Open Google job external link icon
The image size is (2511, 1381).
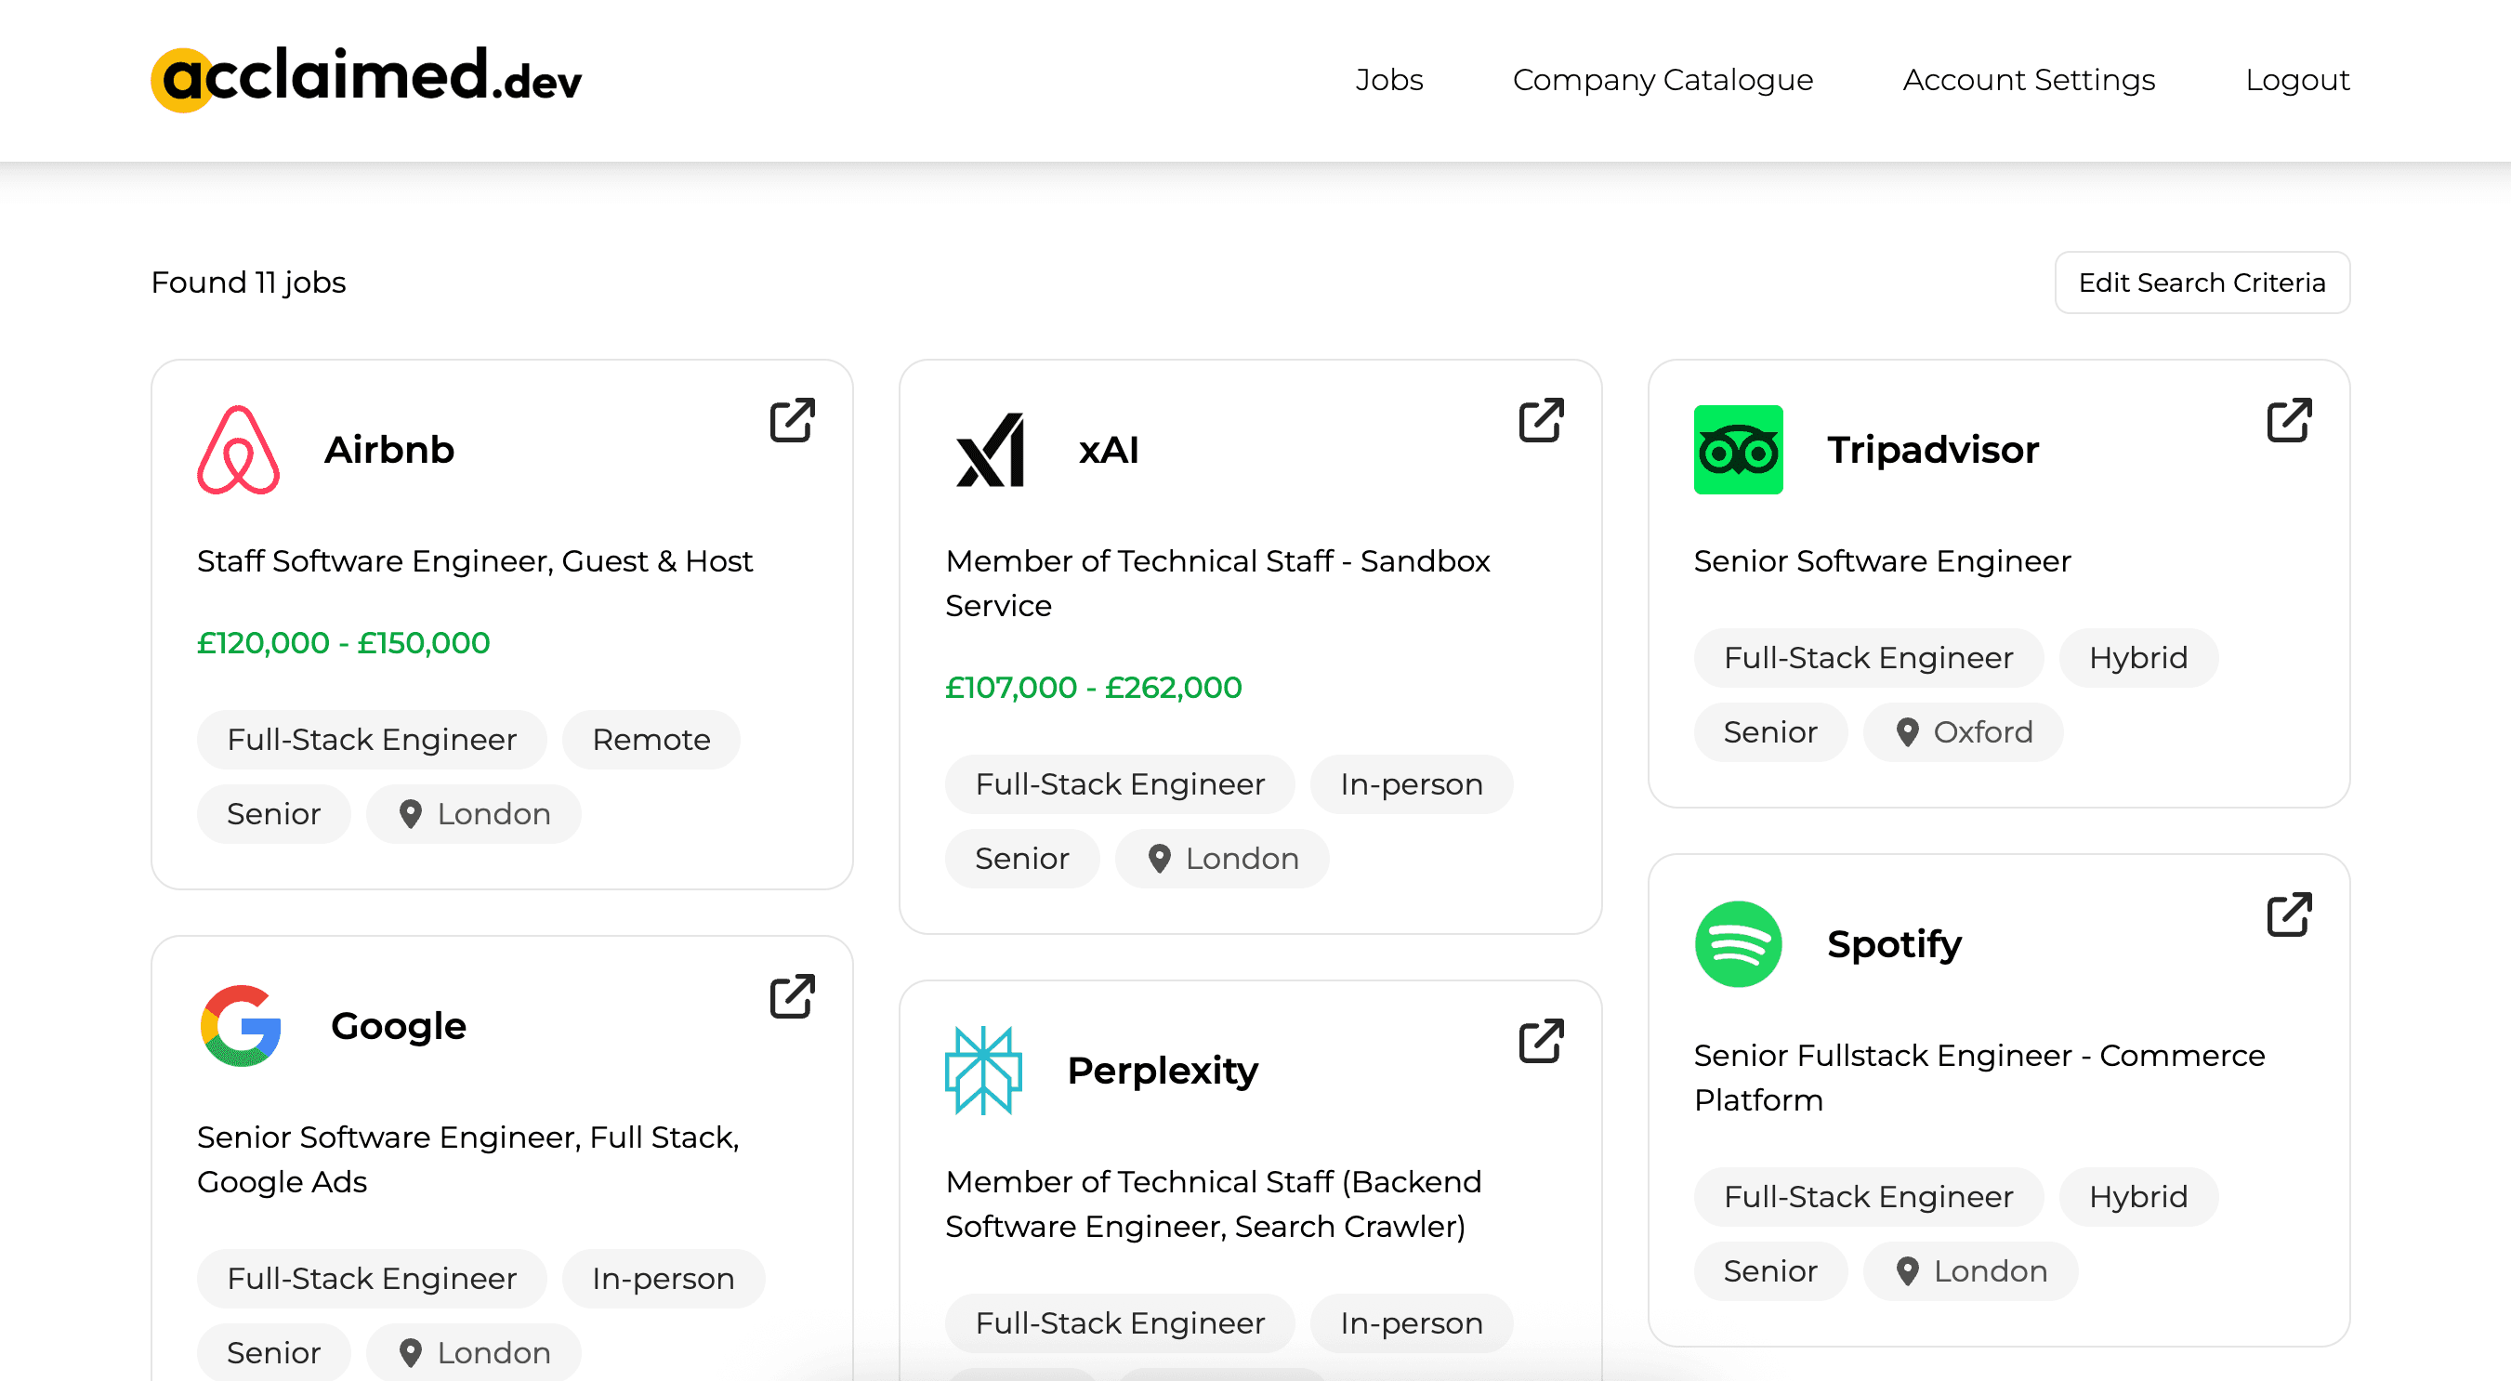[792, 996]
